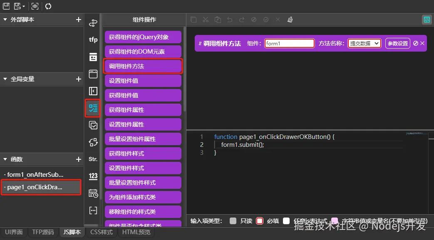Open the array brackets blocks category icon
This screenshot has height=240, width=434.
click(93, 210)
